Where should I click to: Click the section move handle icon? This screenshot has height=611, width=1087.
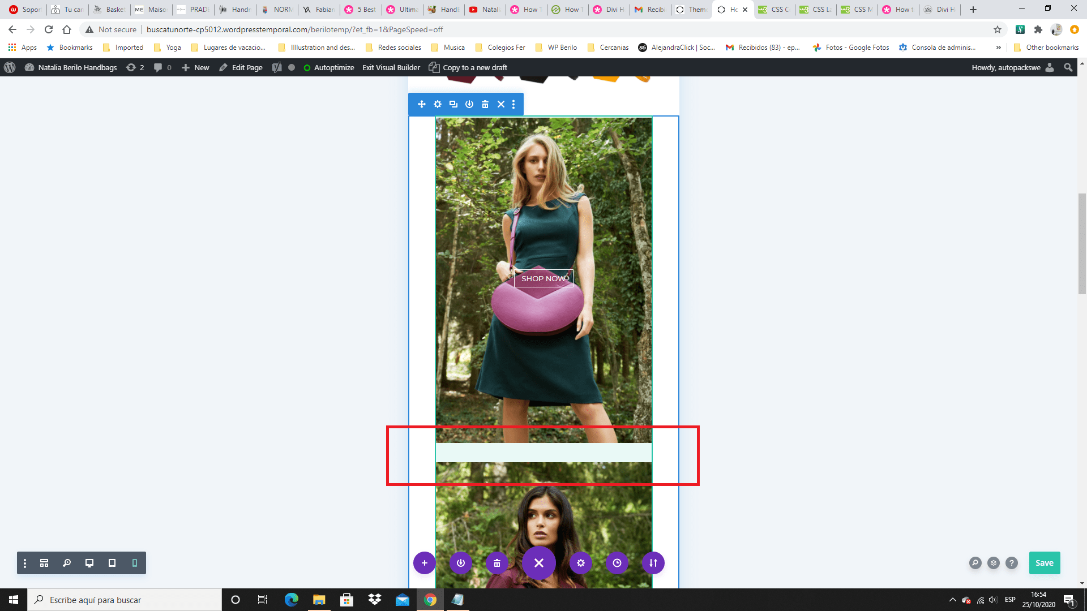422,104
